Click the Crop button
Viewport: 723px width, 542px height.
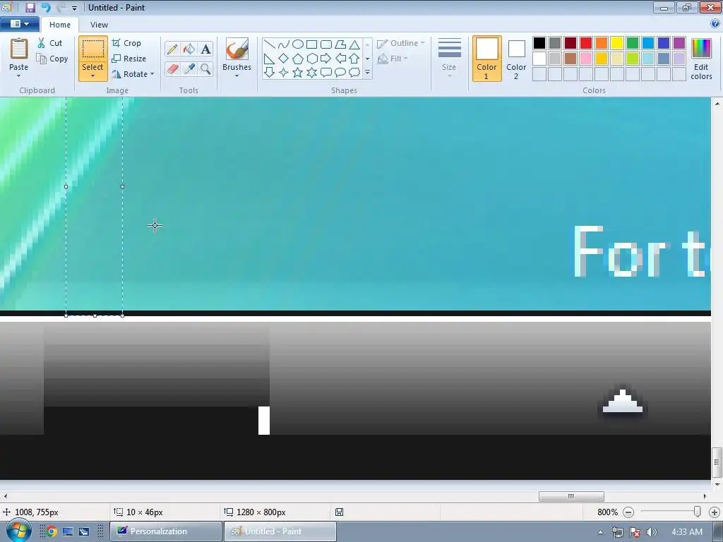(126, 43)
